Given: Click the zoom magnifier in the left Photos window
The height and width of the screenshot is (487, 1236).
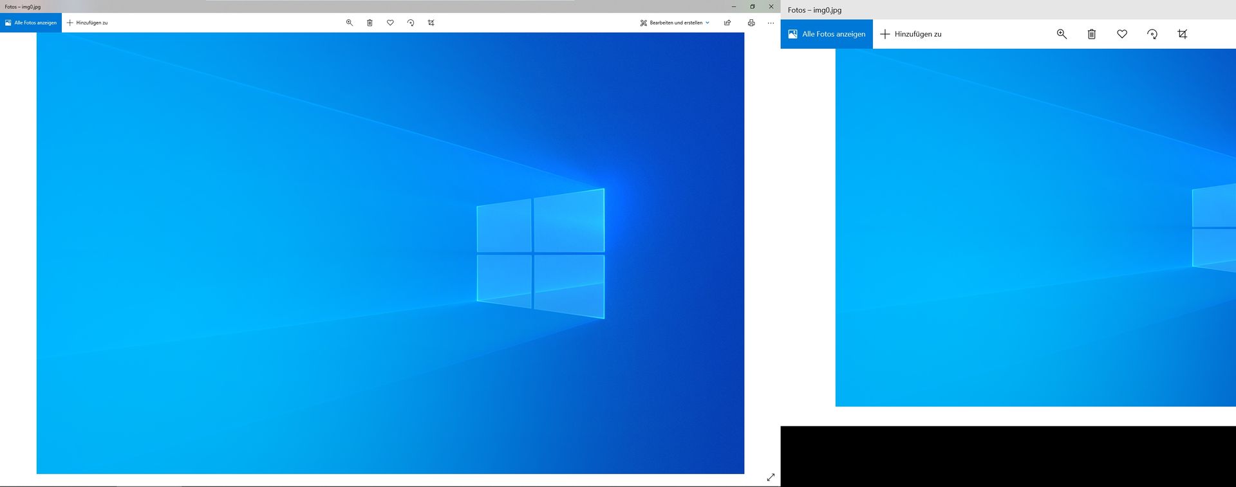Looking at the screenshot, I should point(350,23).
